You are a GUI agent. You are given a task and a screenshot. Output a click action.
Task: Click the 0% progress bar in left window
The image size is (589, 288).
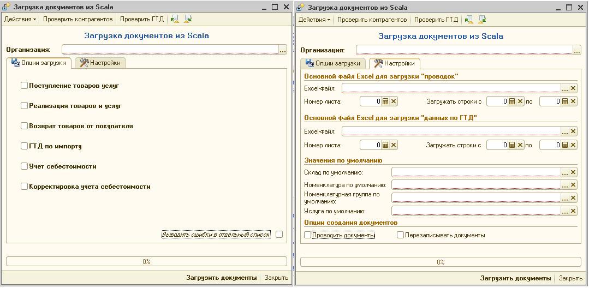click(146, 261)
